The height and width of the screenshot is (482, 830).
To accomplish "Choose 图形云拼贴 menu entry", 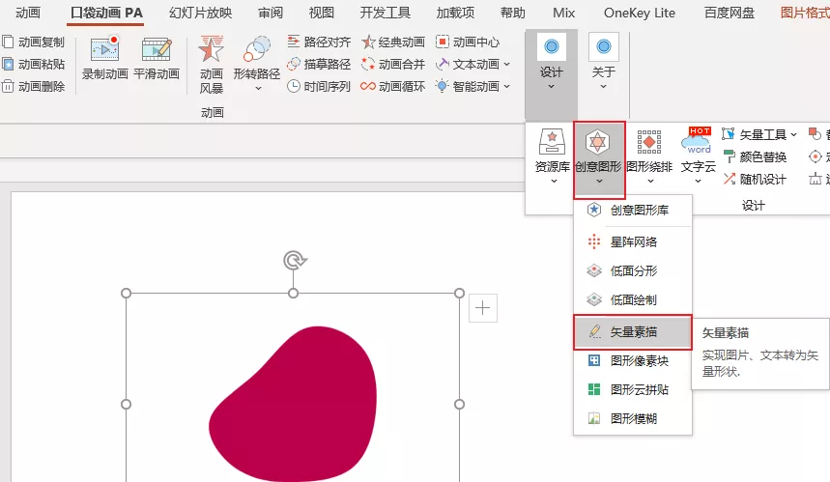I will coord(633,390).
